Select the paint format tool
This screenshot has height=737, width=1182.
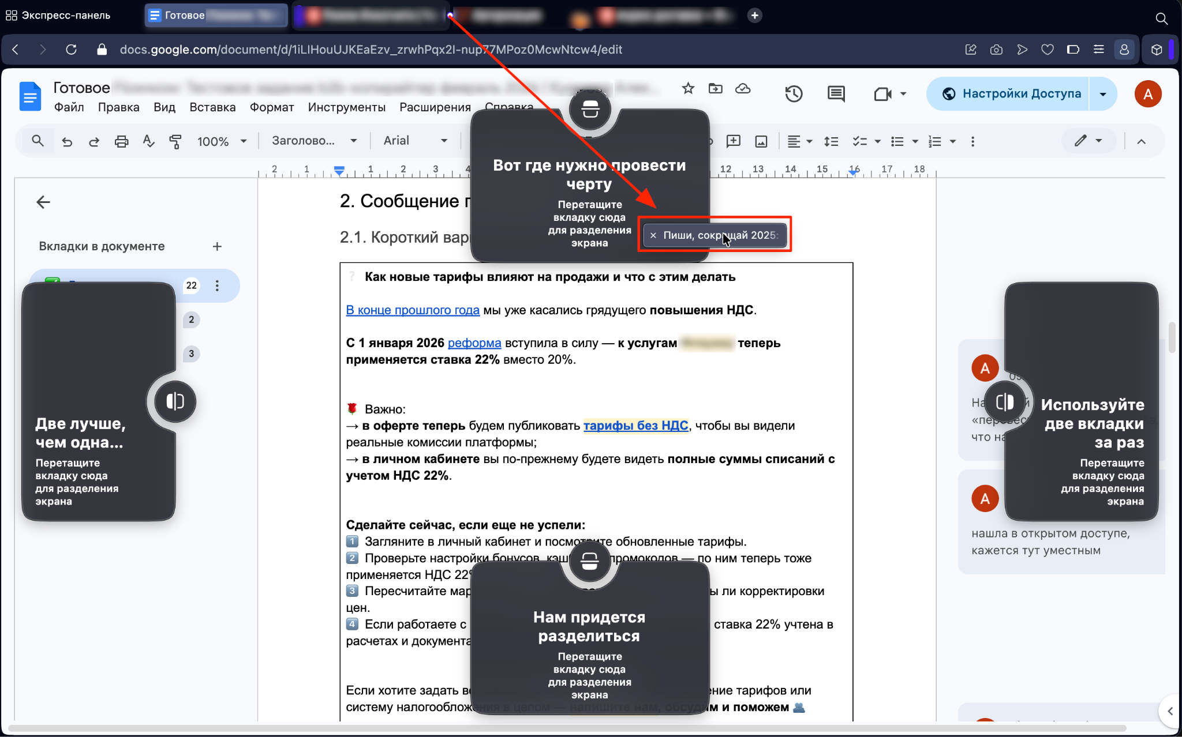175,141
